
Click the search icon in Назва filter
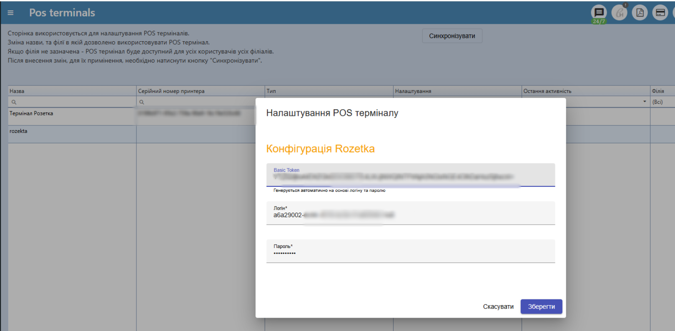click(x=14, y=102)
